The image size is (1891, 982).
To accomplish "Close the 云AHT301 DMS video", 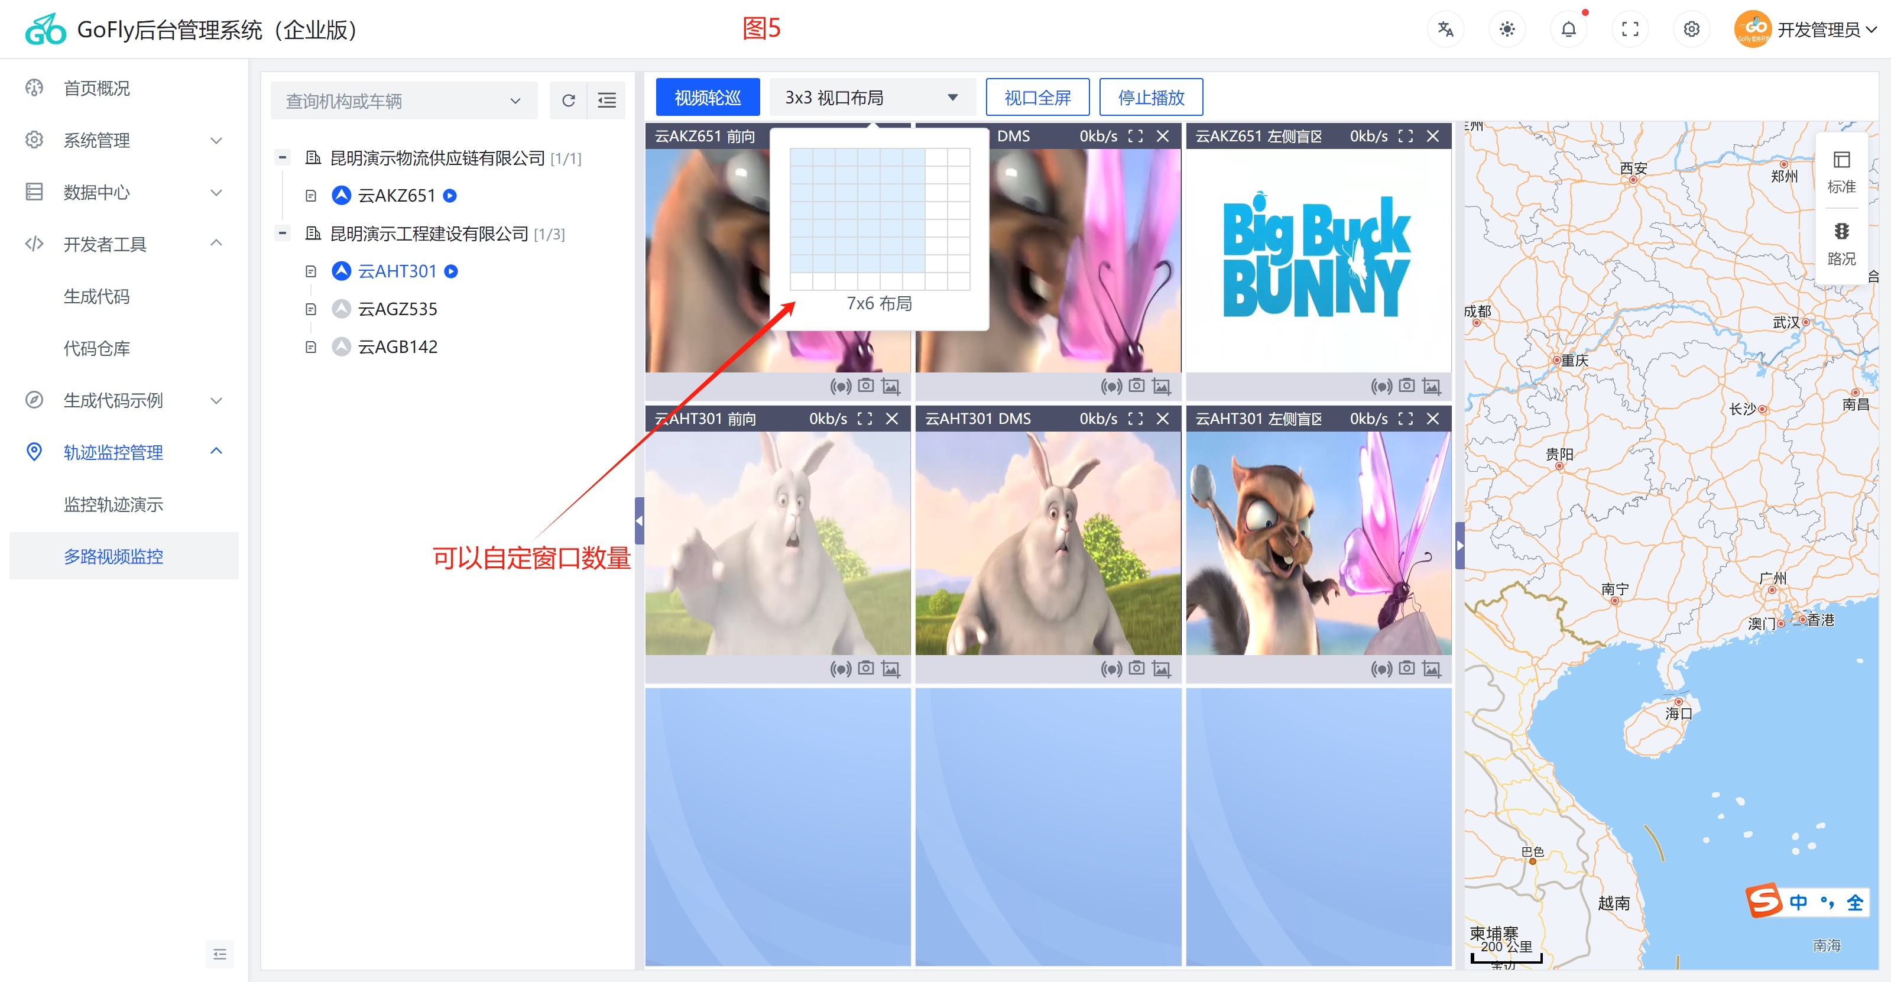I will coord(1163,419).
